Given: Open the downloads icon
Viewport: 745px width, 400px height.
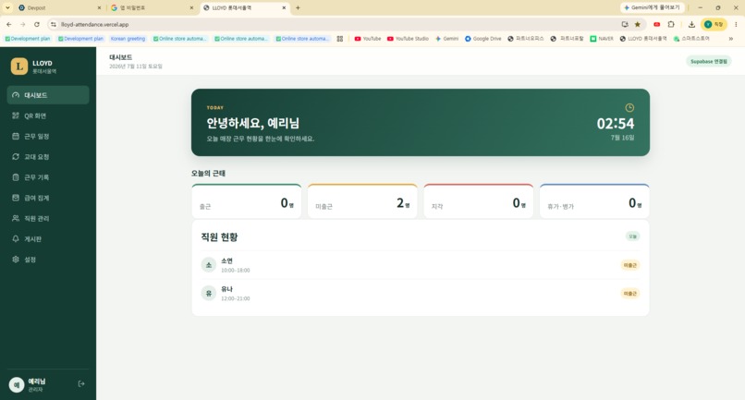Looking at the screenshot, I should point(691,24).
